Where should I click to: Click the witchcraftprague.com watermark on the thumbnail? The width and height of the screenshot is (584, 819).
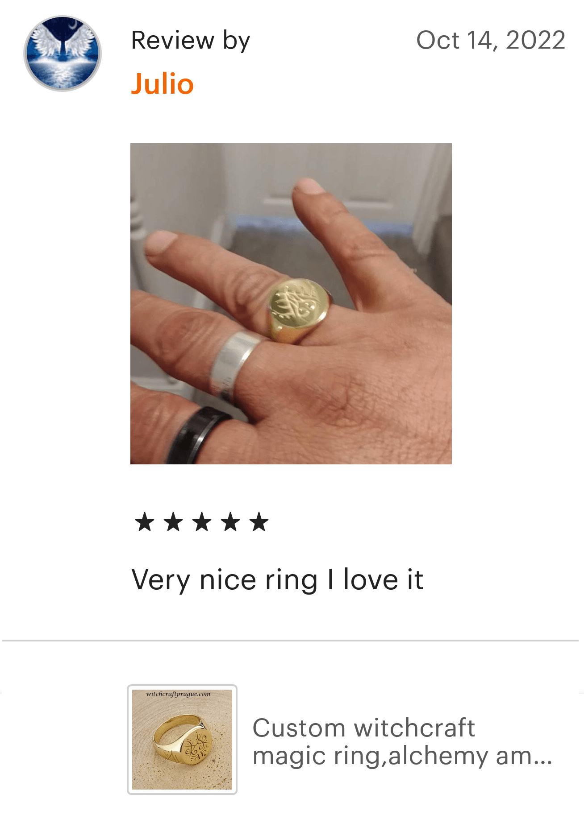(x=178, y=694)
